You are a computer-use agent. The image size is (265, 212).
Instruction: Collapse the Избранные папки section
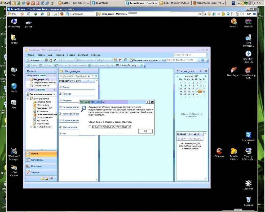pos(54,76)
